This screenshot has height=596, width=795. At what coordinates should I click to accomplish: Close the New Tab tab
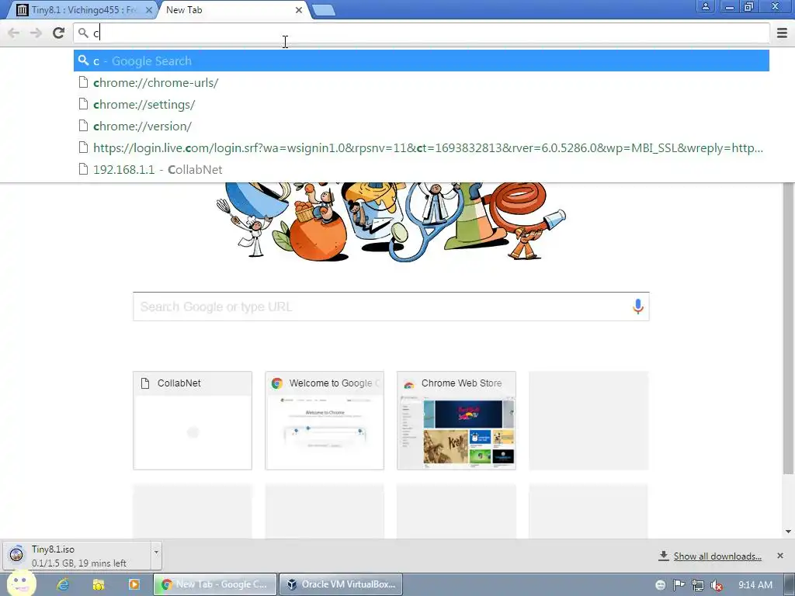click(299, 10)
